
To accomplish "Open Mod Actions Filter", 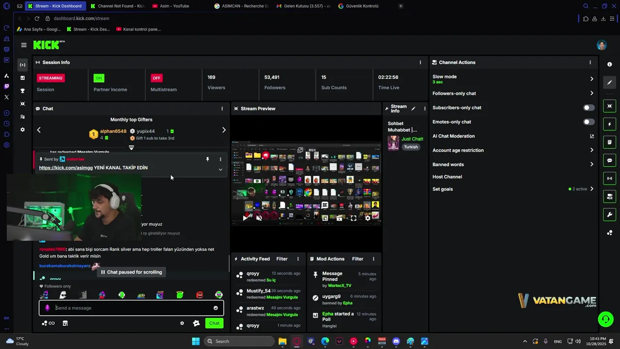I will click(357, 259).
